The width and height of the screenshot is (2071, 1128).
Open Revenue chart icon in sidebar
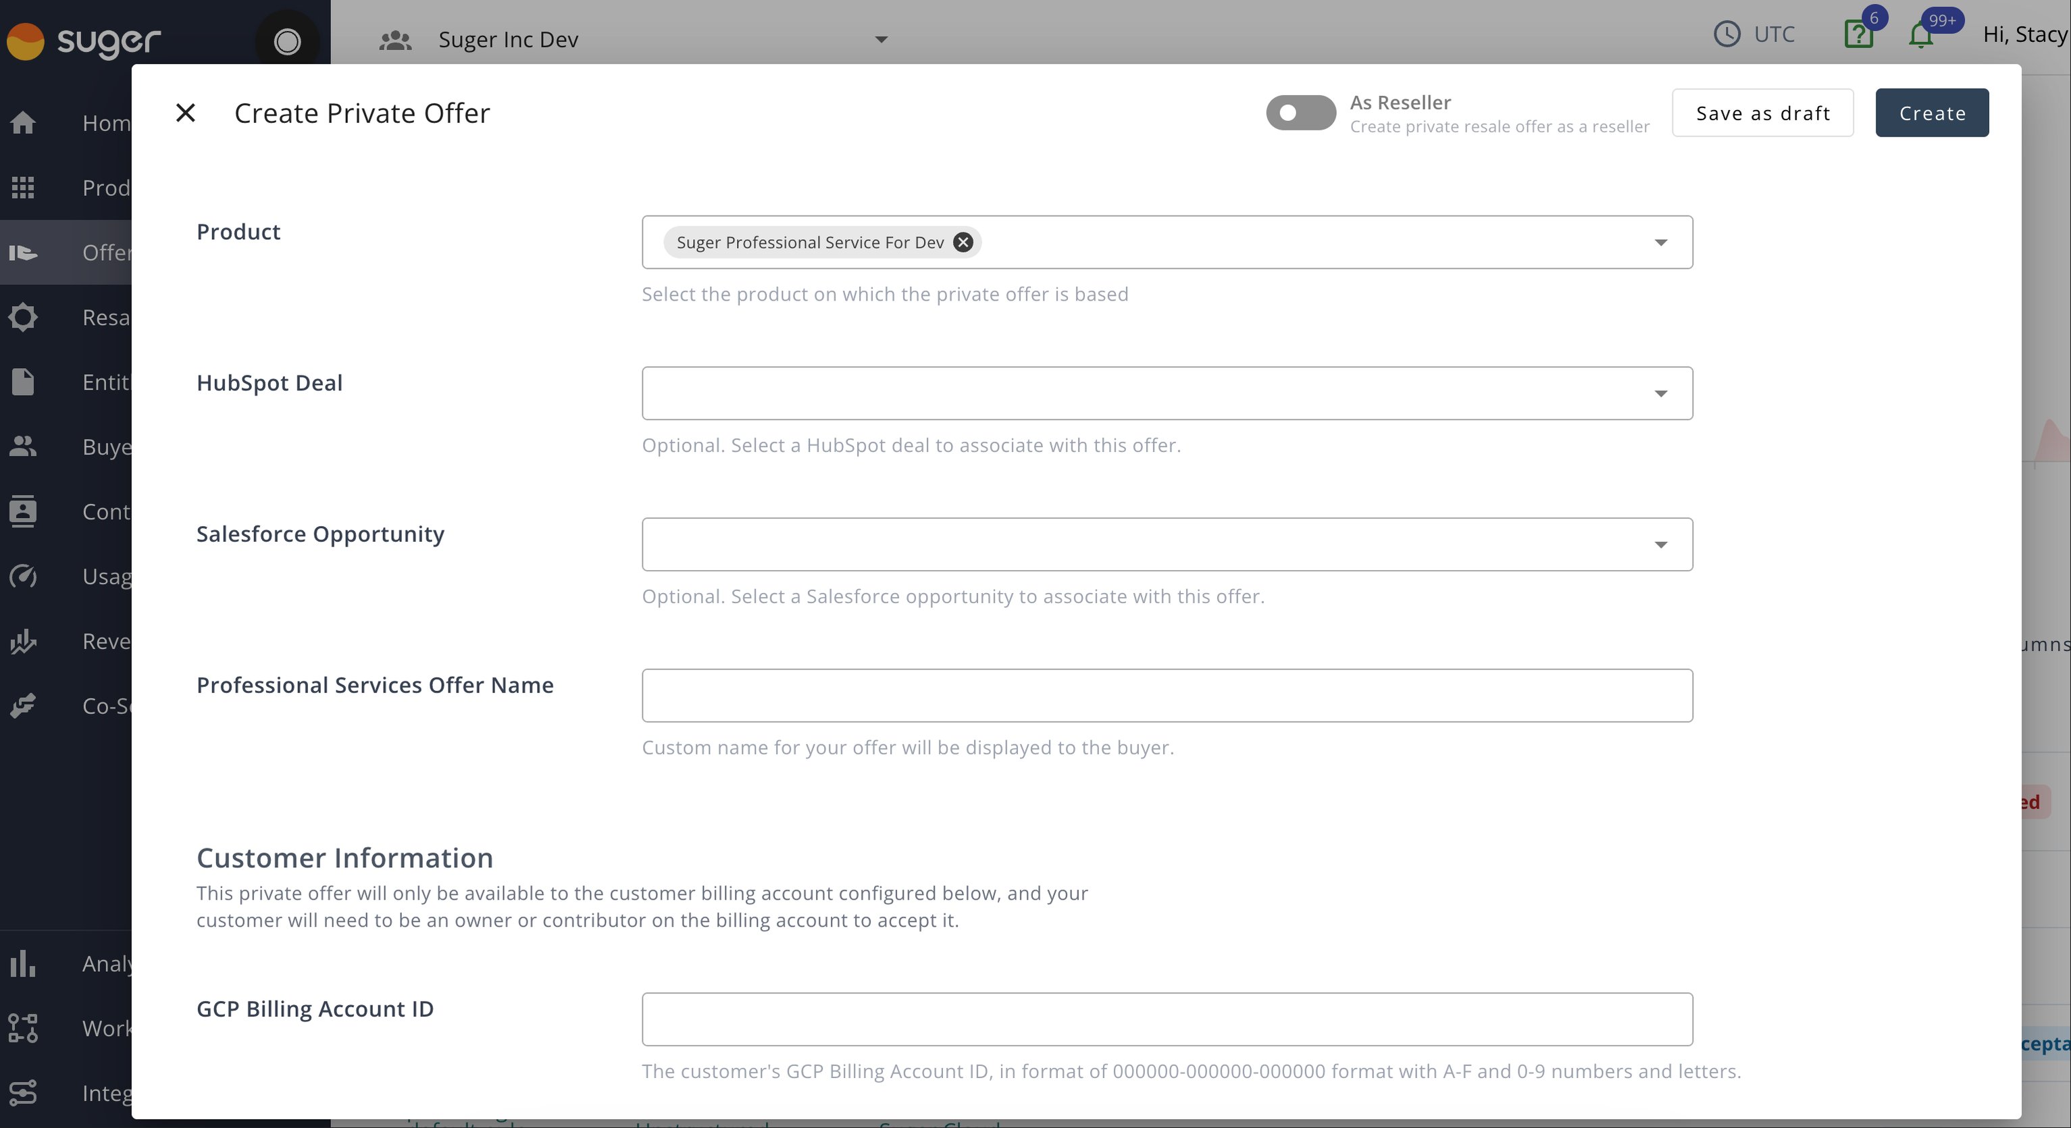(x=22, y=641)
